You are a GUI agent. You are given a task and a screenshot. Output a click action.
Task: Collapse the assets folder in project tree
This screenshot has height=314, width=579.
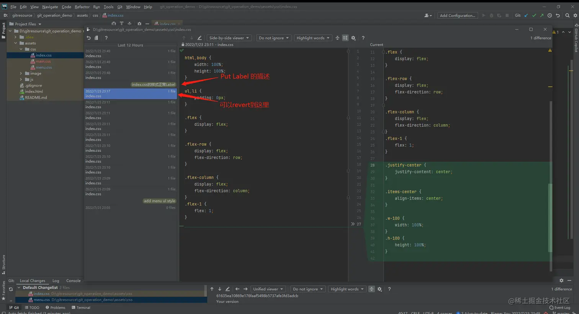16,43
